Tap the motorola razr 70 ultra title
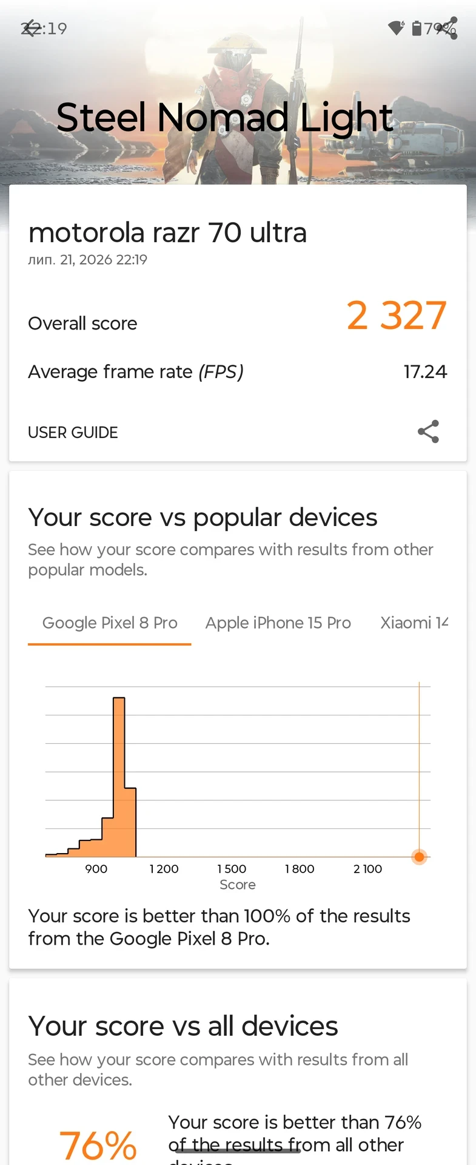Image resolution: width=476 pixels, height=1165 pixels. click(x=167, y=232)
